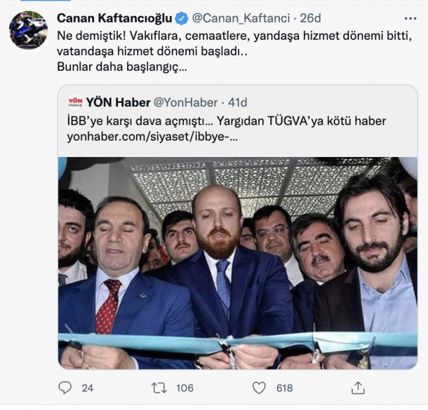
Task: Click the 41d quoted tweet timestamp
Action: [x=237, y=102]
